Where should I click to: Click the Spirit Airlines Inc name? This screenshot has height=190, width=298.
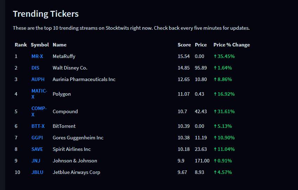click(72, 149)
